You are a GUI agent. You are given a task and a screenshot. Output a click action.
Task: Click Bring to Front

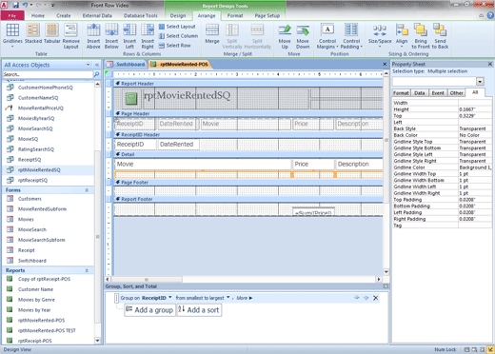421,36
